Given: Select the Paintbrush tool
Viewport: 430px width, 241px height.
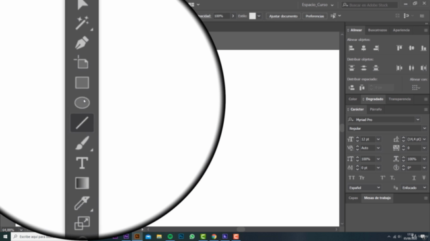Looking at the screenshot, I should (x=82, y=143).
